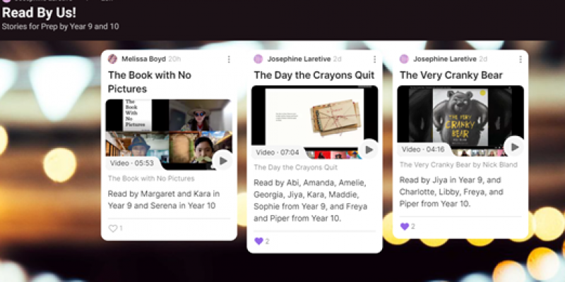Open options menu on Melissa Boyd's post
This screenshot has height=282, width=565.
(229, 59)
